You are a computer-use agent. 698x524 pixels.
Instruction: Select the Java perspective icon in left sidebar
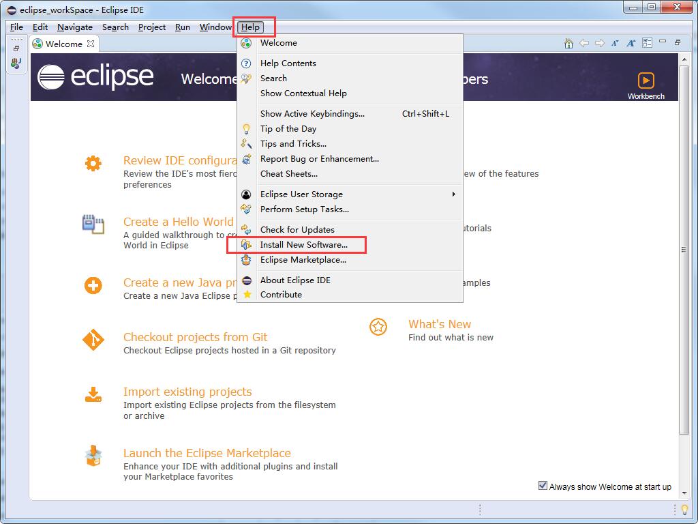tap(15, 64)
